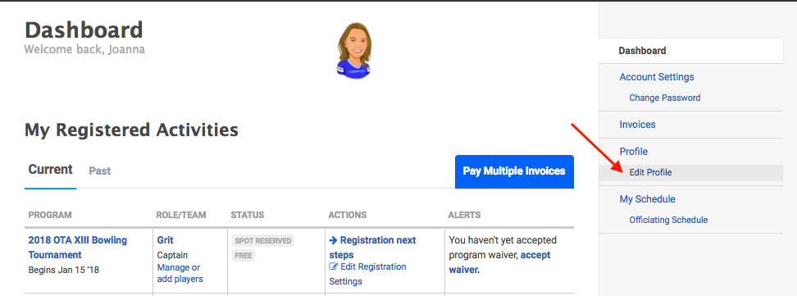
Task: Open Change Password link
Action: (x=665, y=98)
